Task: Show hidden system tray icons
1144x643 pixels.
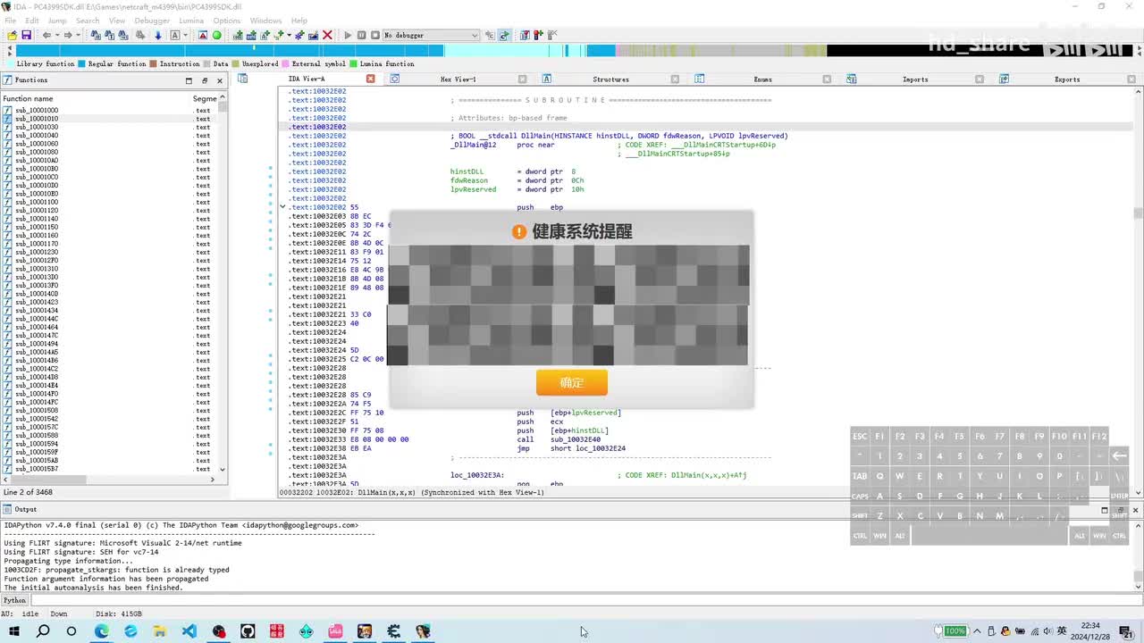Action: click(x=977, y=631)
